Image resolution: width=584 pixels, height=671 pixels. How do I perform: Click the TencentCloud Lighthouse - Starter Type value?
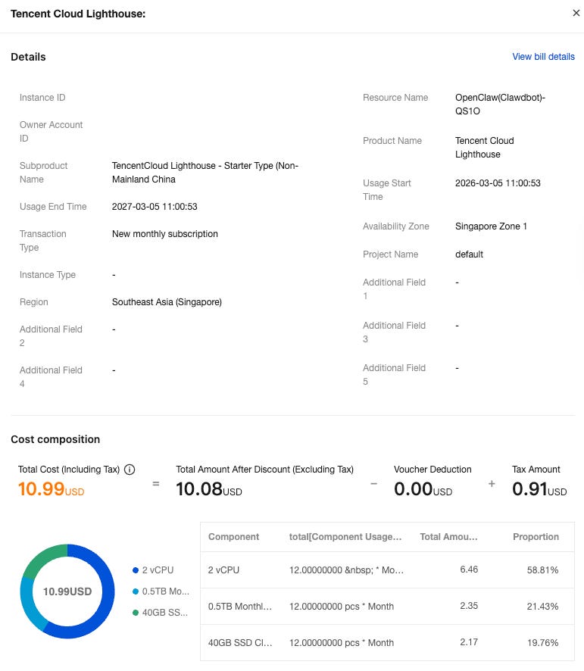[x=205, y=173]
